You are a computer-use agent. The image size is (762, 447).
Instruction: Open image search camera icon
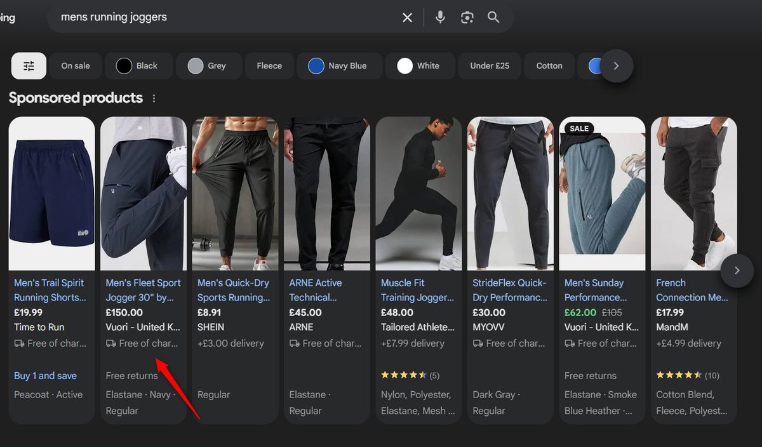tap(467, 17)
